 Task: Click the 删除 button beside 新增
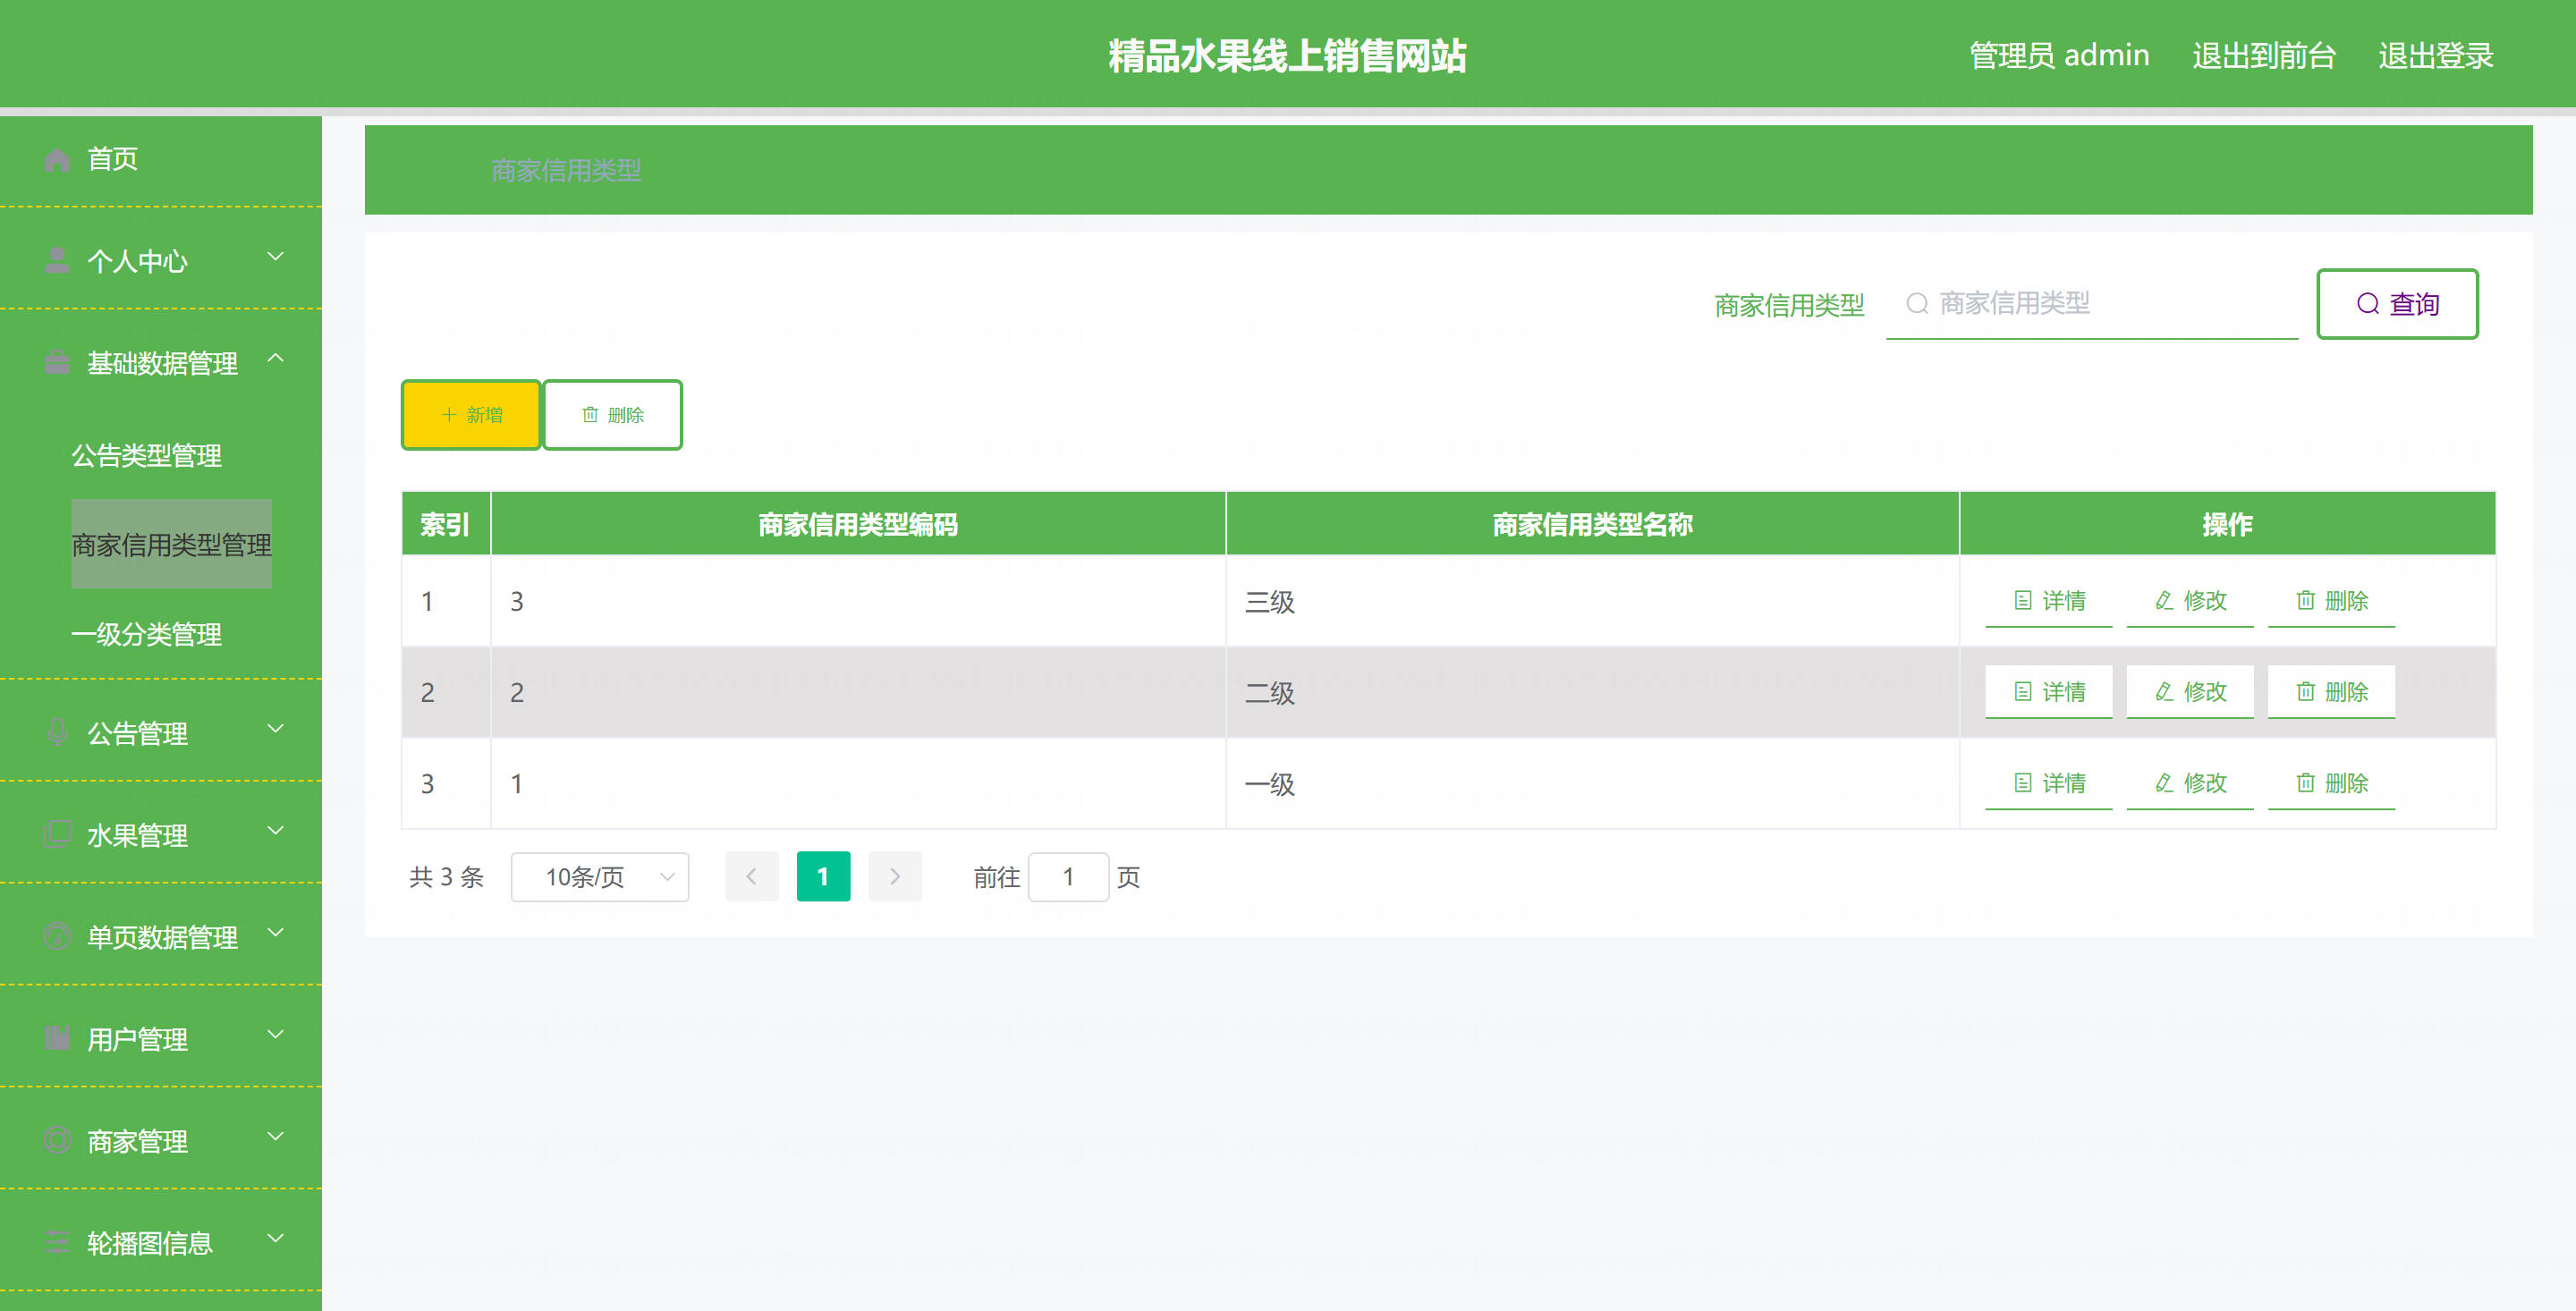click(x=612, y=415)
